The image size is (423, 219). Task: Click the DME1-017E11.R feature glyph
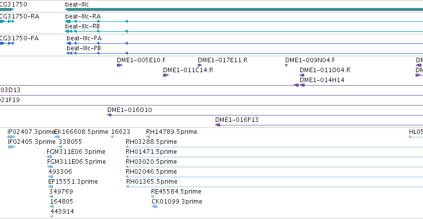[x=200, y=65]
